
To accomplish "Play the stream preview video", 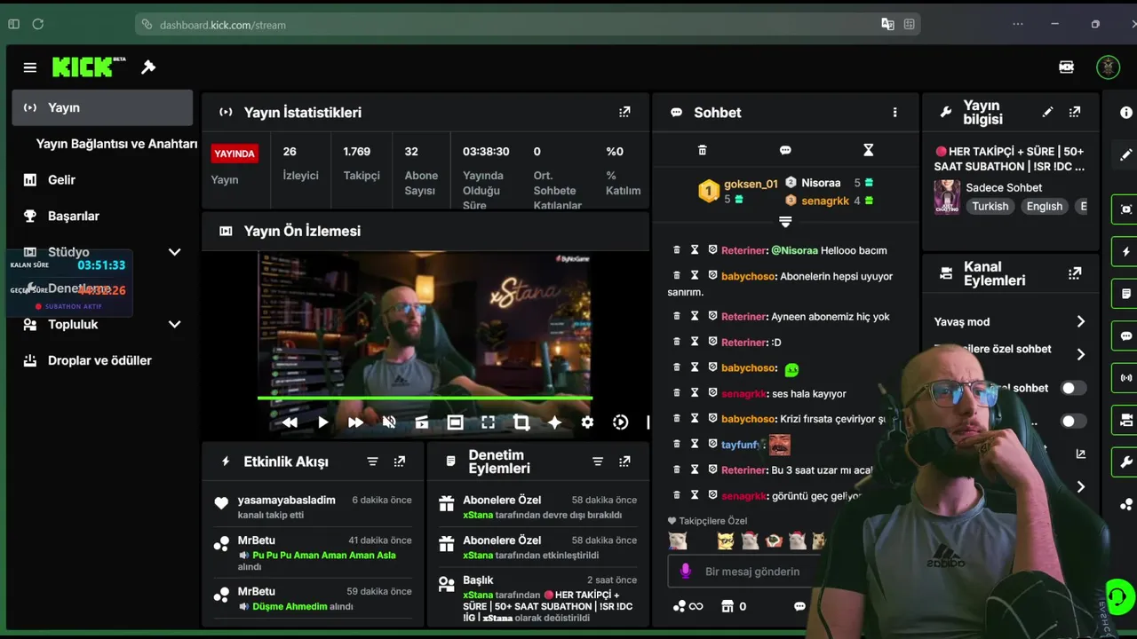I will pyautogui.click(x=322, y=422).
